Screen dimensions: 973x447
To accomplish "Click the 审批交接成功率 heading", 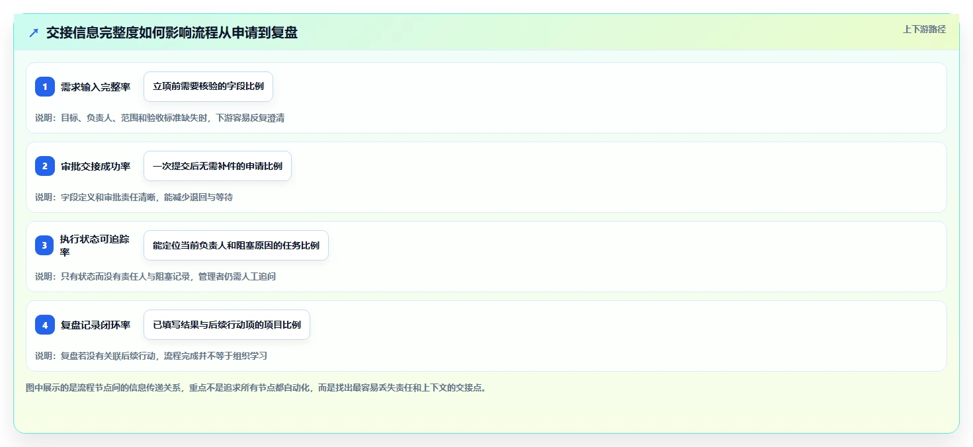I will 95,166.
